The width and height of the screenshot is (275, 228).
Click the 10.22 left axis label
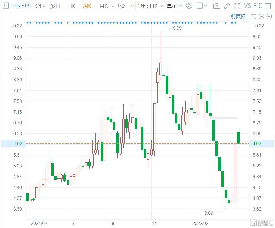coord(16,26)
